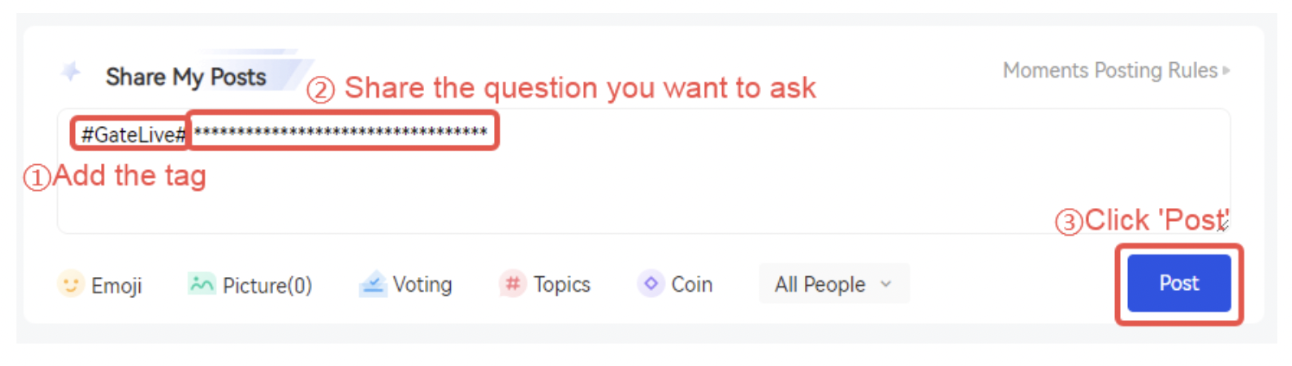The image size is (1292, 366).
Task: Click the Emoji text label
Action: (117, 285)
